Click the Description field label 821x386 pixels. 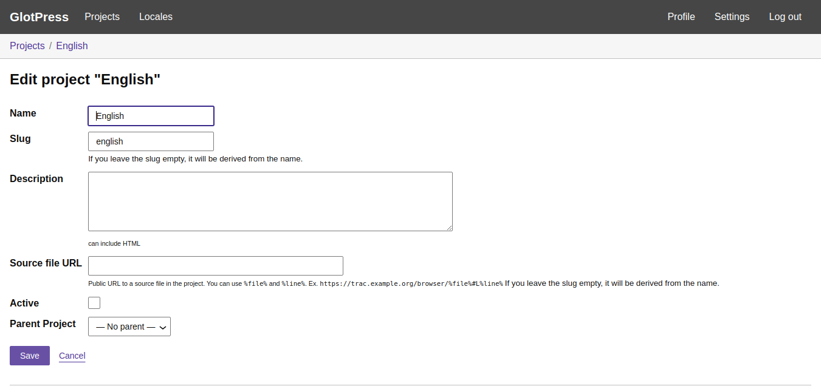click(x=36, y=179)
